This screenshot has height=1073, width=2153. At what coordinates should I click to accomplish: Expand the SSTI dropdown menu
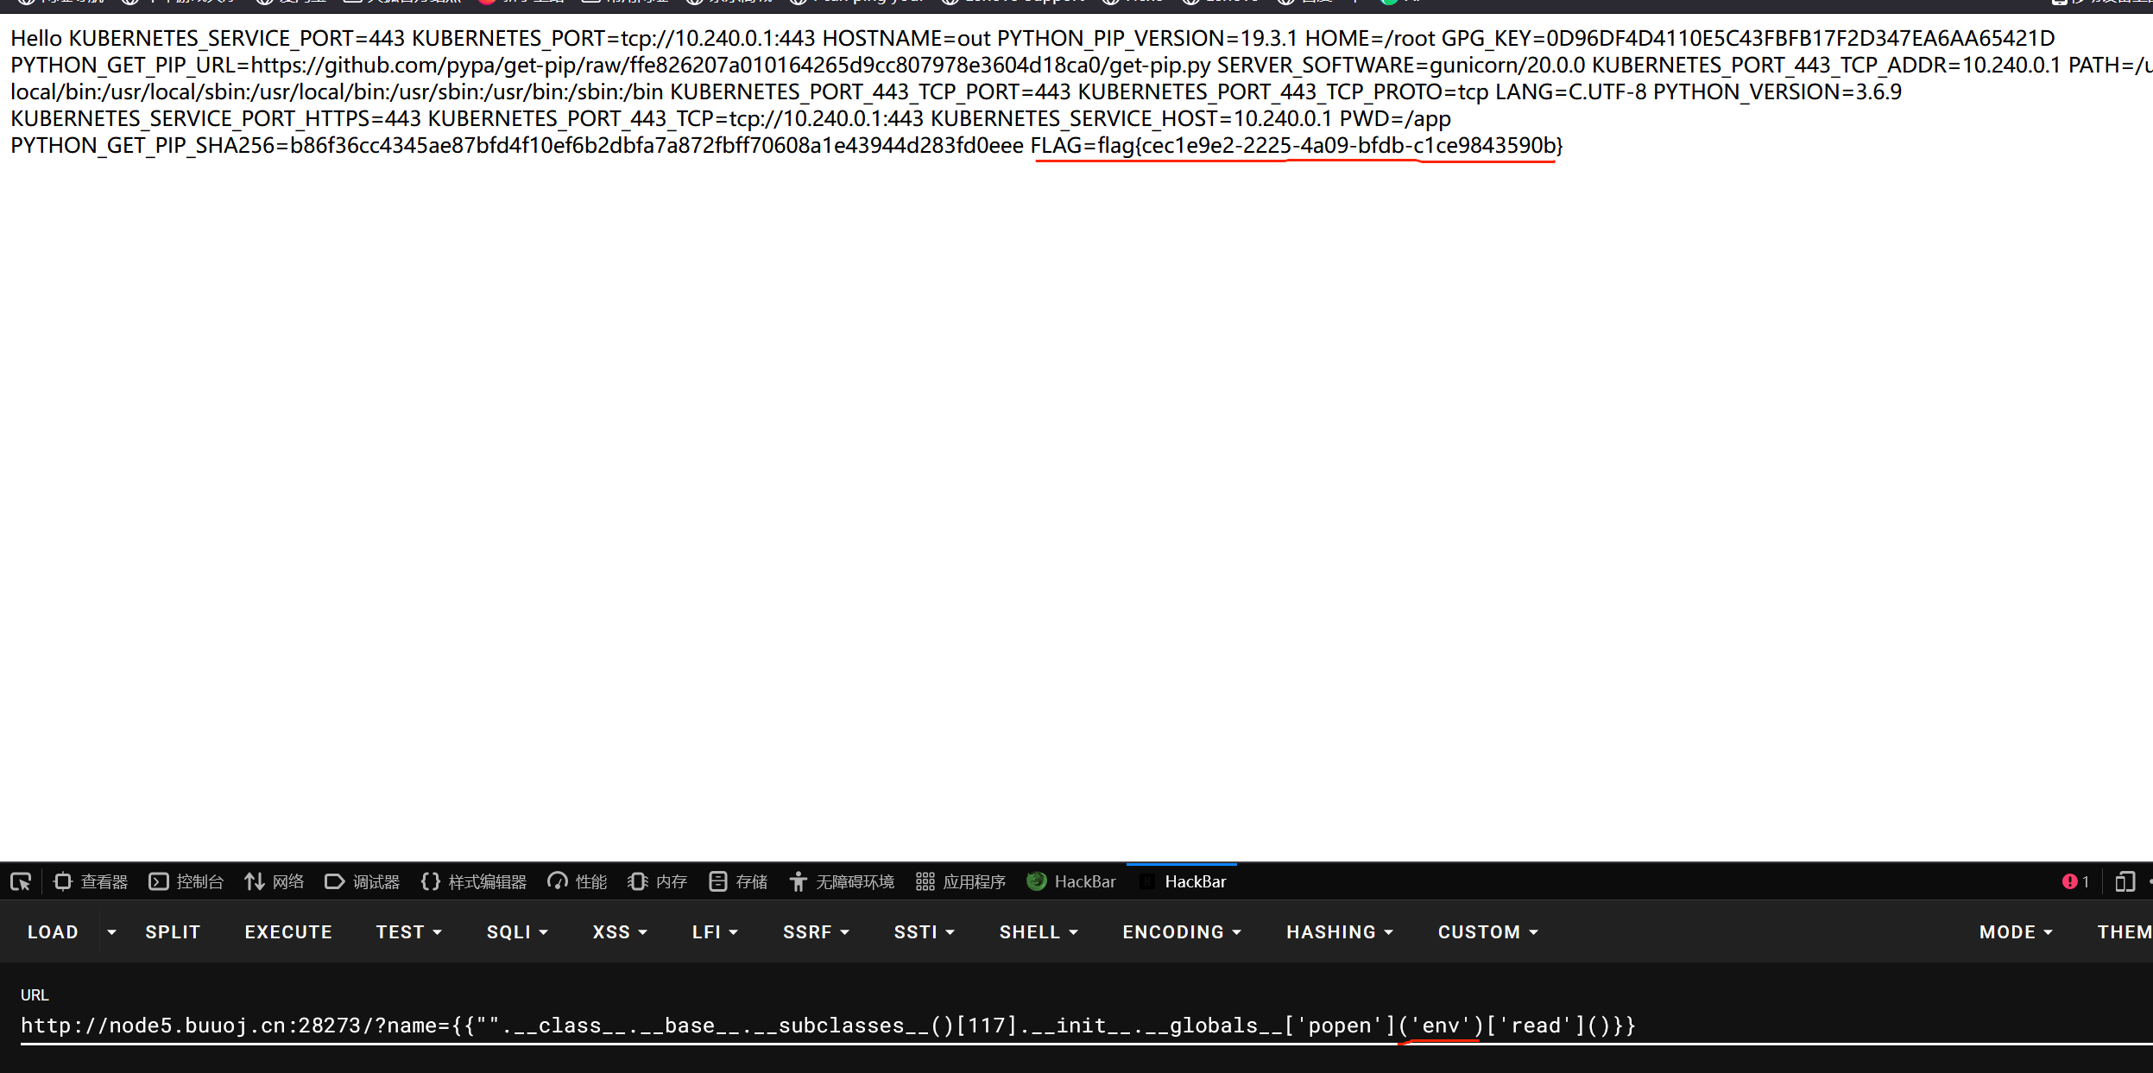click(924, 932)
